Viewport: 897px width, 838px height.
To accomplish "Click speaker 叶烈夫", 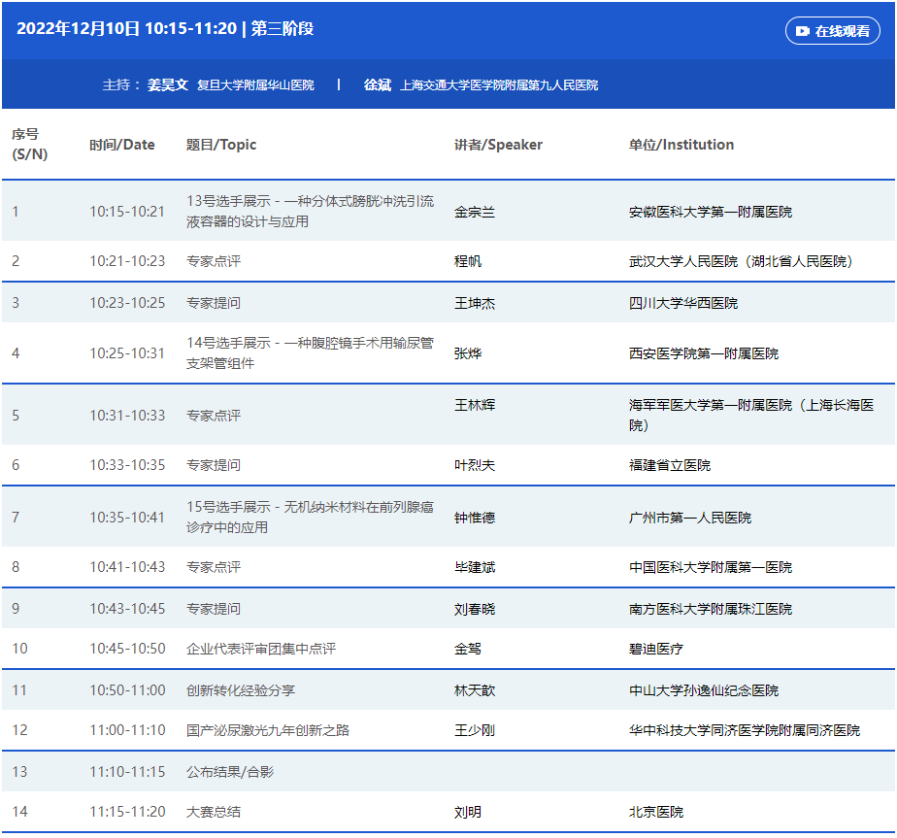I will point(475,465).
